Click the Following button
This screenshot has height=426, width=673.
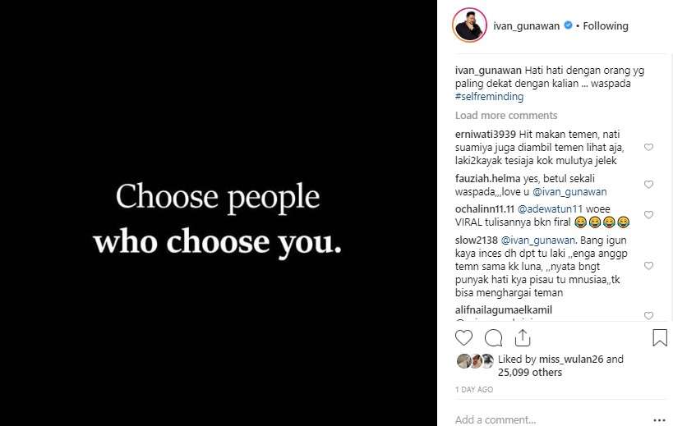tap(606, 25)
